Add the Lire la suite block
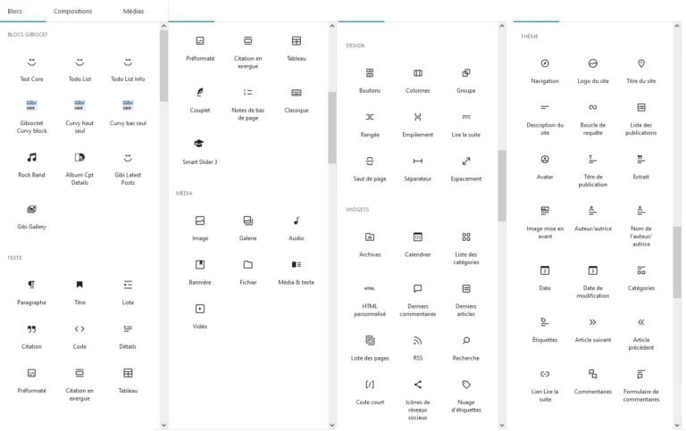This screenshot has width=686, height=431. point(466,125)
